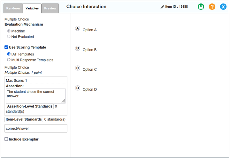
Task: Click the Item-Level Standards button
Action: pos(24,119)
